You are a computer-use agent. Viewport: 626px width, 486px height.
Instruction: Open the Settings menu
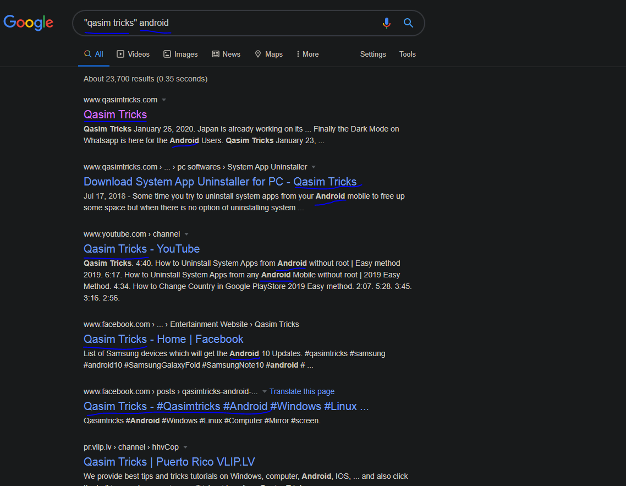pos(373,54)
